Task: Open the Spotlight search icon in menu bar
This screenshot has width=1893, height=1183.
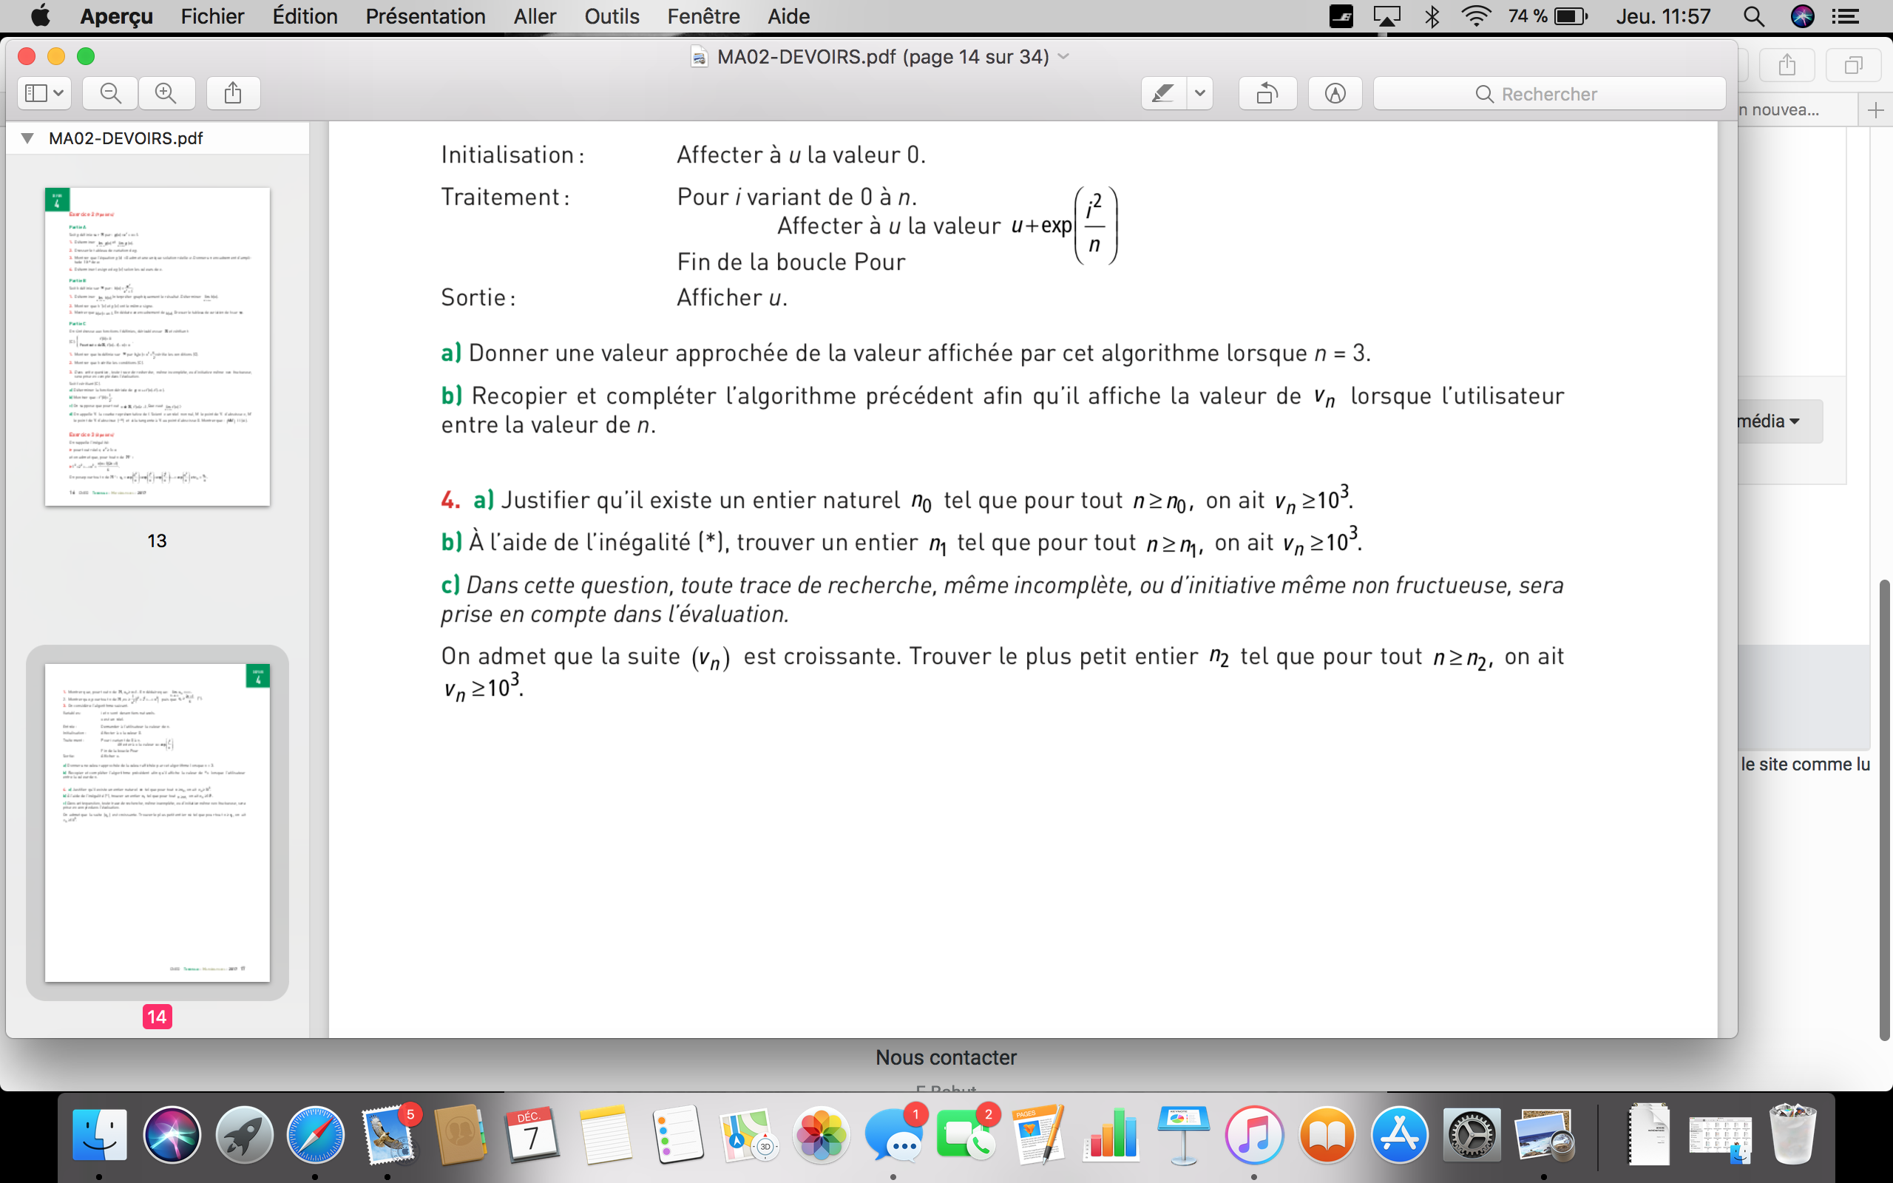Action: (1754, 16)
